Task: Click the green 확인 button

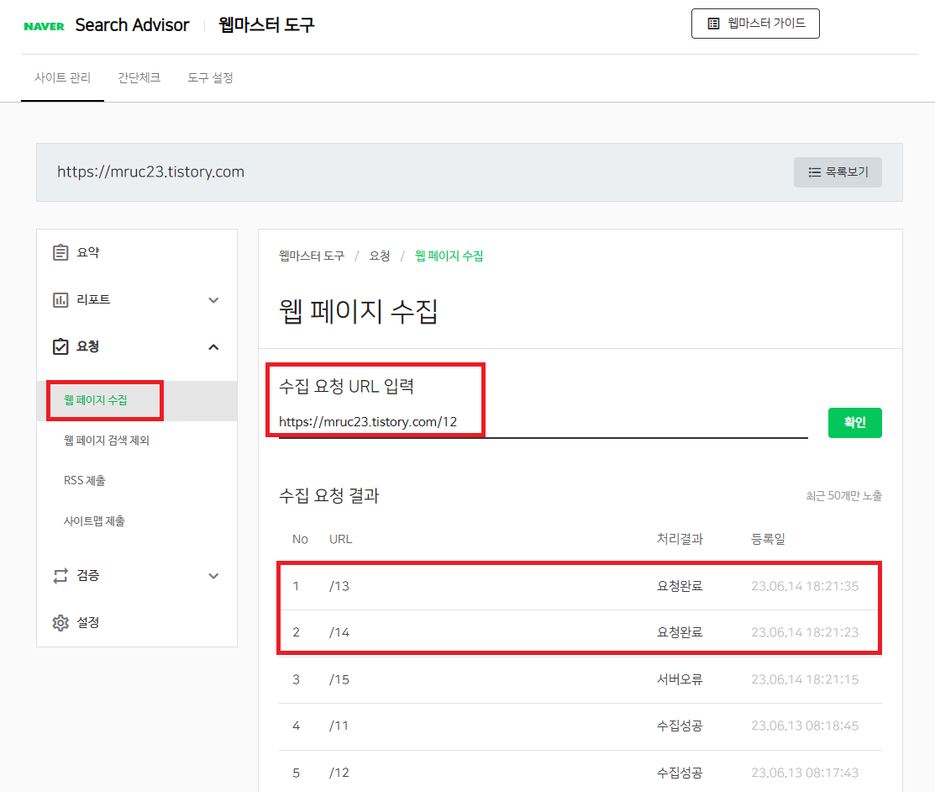Action: 854,423
